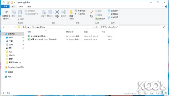This screenshot has height=96, width=169.
Task: Click the linking breadcrumb in address bar
Action: click(x=26, y=27)
